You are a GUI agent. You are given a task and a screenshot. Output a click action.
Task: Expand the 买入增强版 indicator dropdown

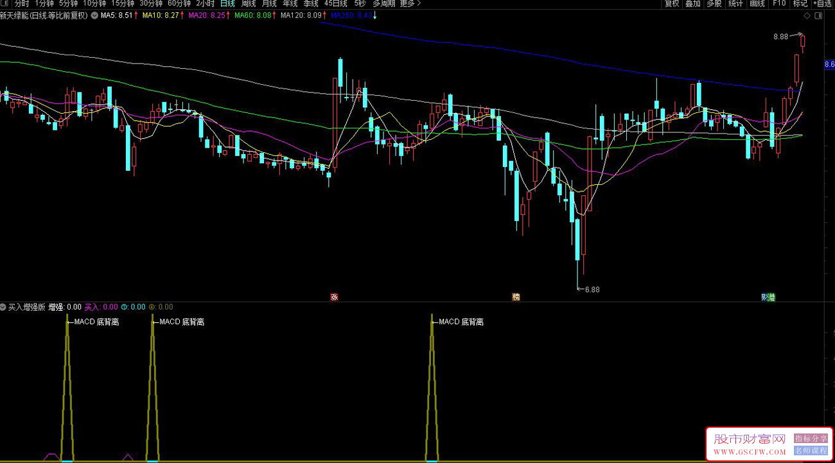click(x=4, y=307)
